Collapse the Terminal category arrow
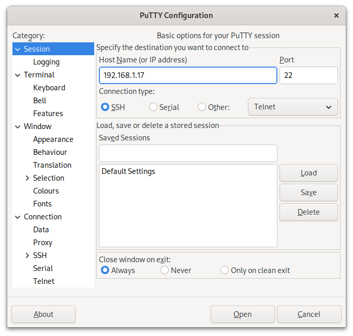The height and width of the screenshot is (336, 353). pyautogui.click(x=18, y=75)
